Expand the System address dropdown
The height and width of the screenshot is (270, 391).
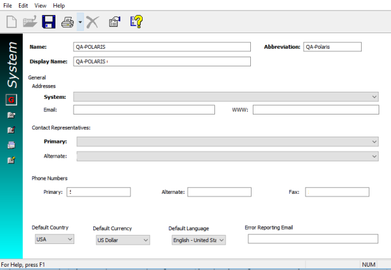pyautogui.click(x=374, y=96)
